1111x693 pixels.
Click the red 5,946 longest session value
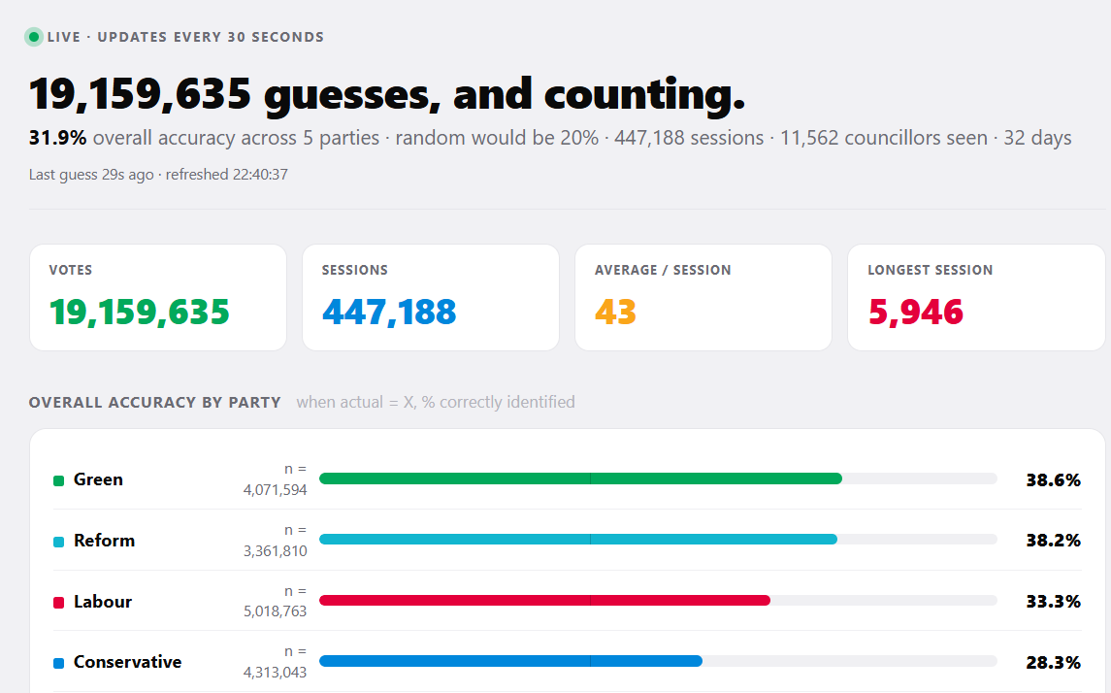point(915,313)
